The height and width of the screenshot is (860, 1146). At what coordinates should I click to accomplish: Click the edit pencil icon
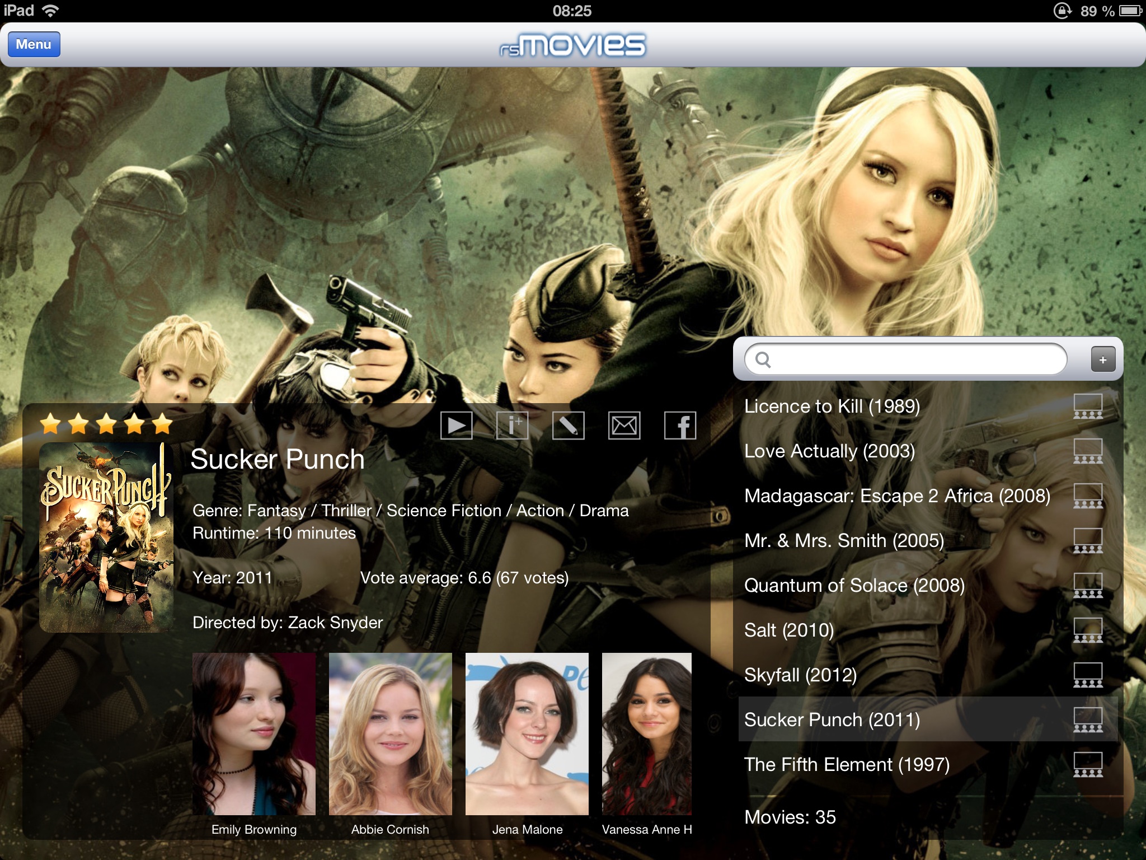(568, 426)
